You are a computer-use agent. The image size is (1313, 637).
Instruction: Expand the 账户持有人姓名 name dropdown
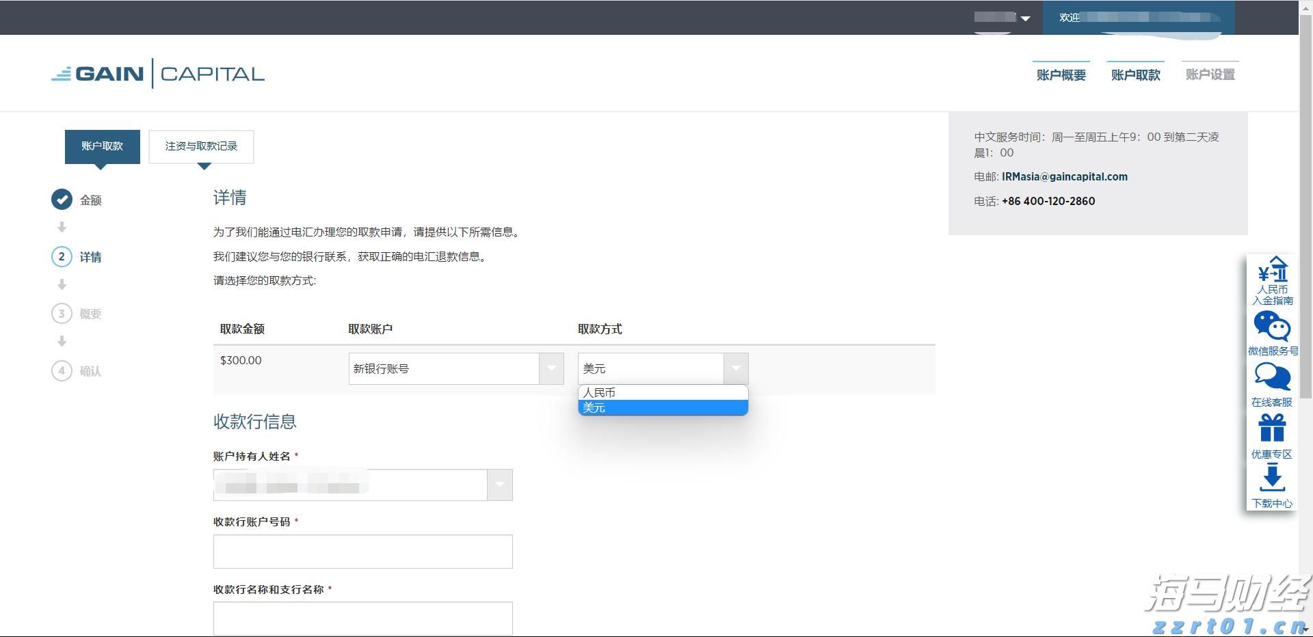tap(500, 485)
